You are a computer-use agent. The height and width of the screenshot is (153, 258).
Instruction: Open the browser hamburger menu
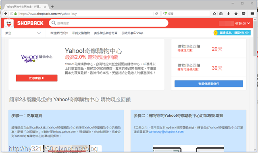[x=252, y=14]
